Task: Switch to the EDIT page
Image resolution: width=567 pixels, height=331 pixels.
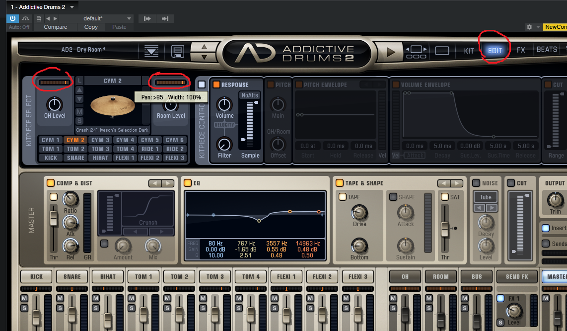Action: 495,51
